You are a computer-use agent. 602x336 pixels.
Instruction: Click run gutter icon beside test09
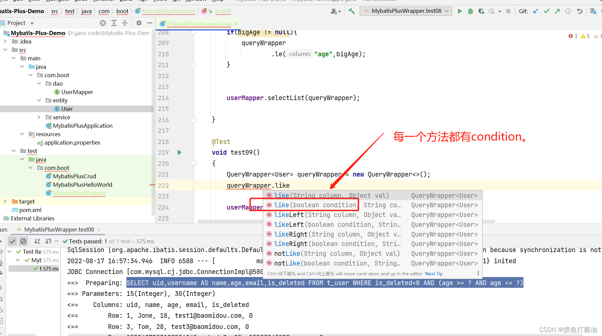click(x=179, y=152)
